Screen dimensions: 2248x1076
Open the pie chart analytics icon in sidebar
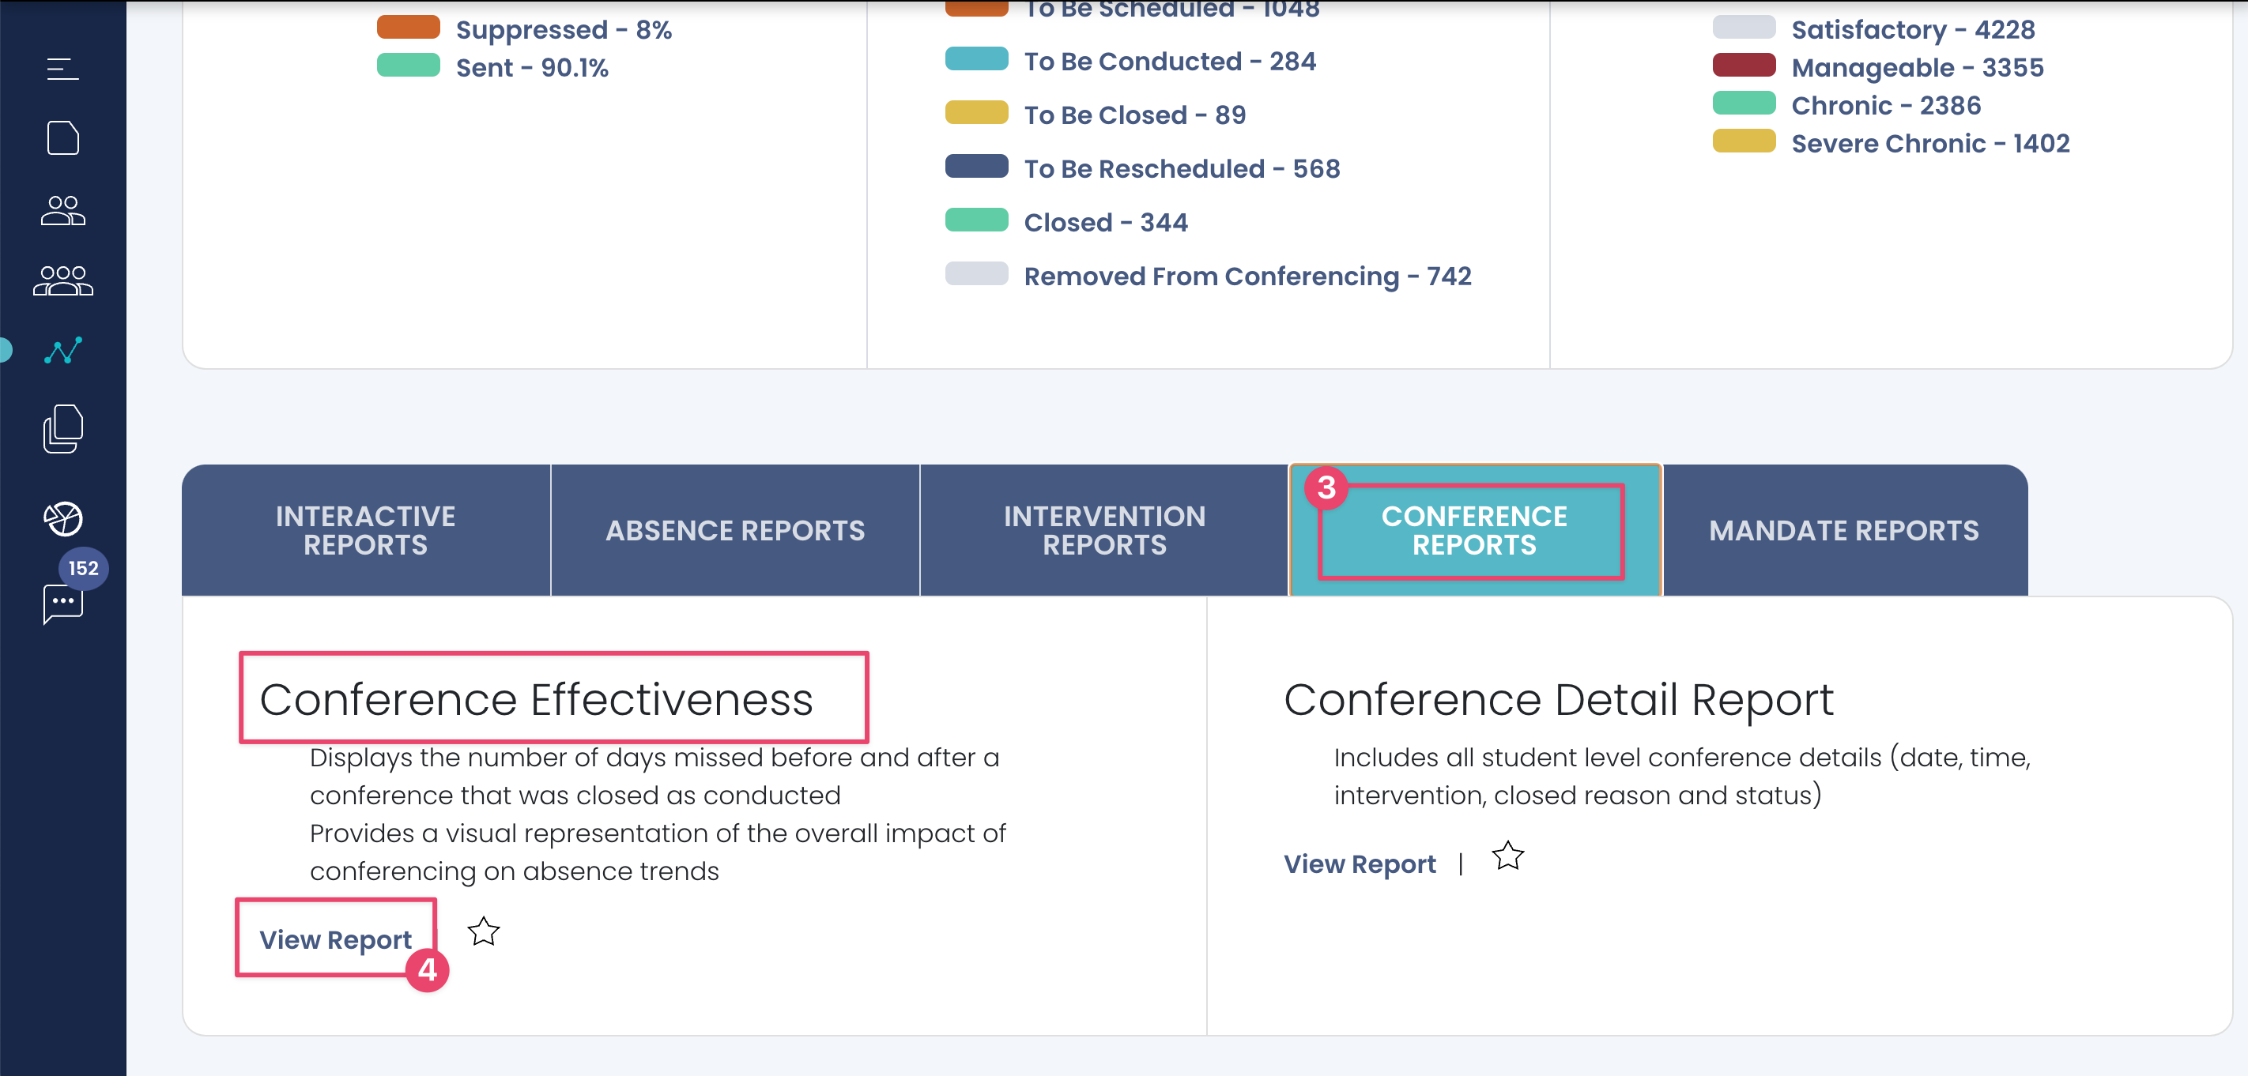pos(62,519)
